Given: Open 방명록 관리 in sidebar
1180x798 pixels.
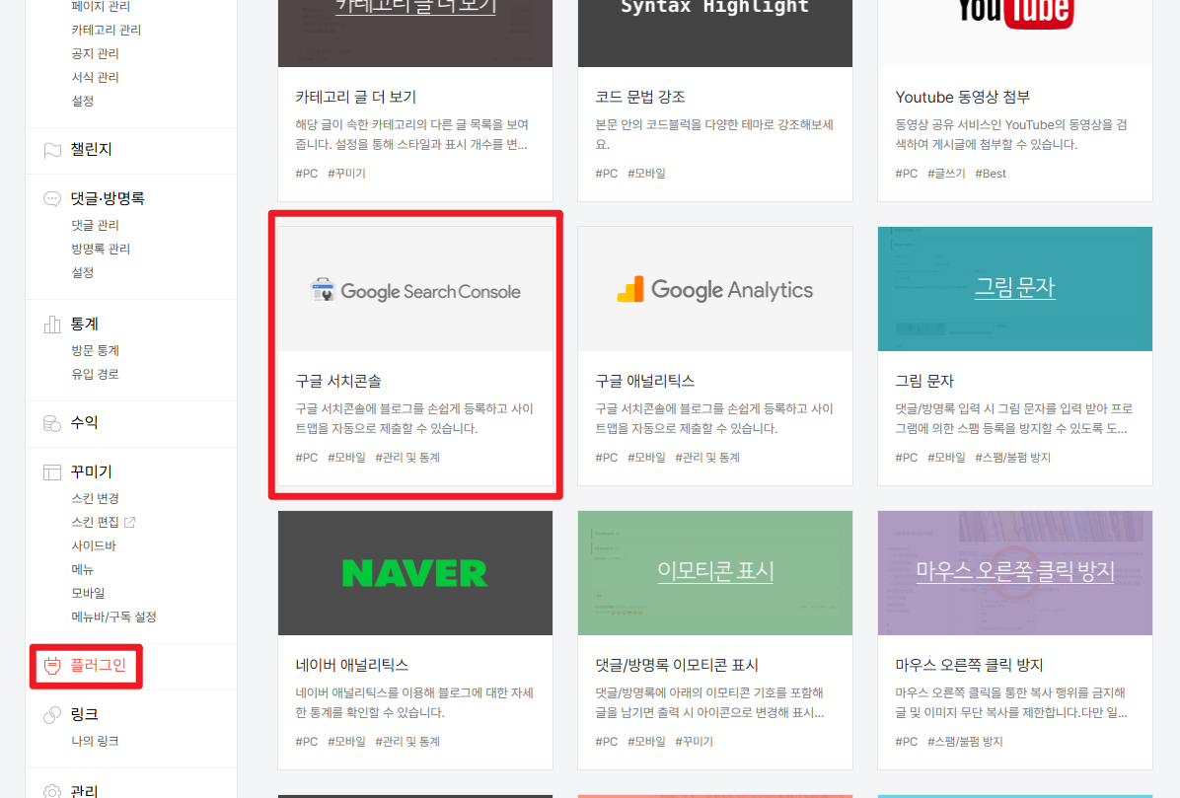Looking at the screenshot, I should click(101, 249).
